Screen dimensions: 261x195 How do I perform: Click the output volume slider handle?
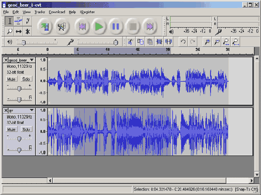(24, 43)
